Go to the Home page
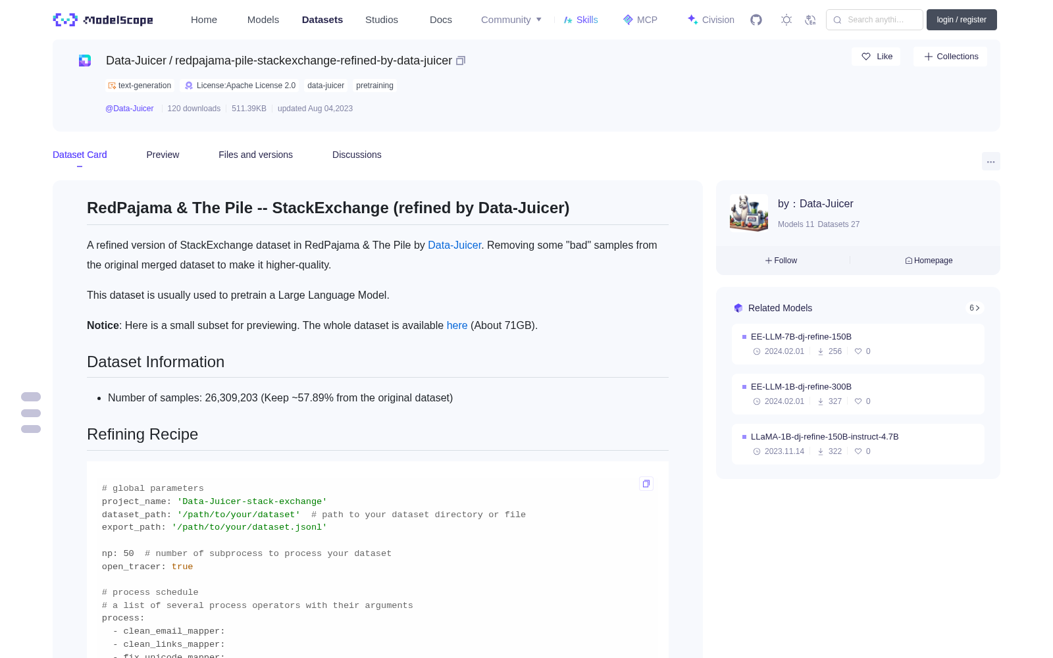 point(204,20)
